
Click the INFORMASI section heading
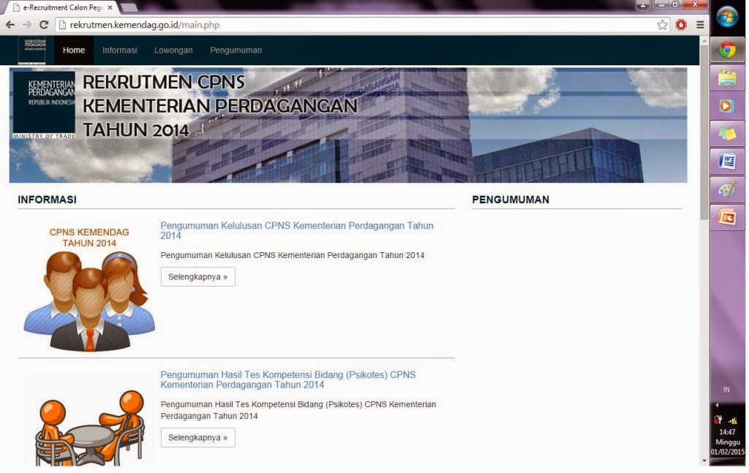(47, 200)
